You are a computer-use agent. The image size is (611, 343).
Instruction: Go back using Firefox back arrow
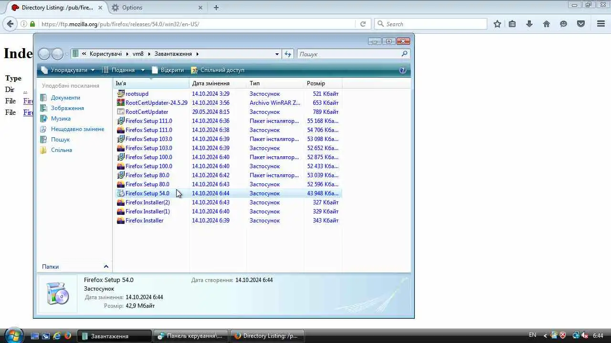pyautogui.click(x=11, y=24)
